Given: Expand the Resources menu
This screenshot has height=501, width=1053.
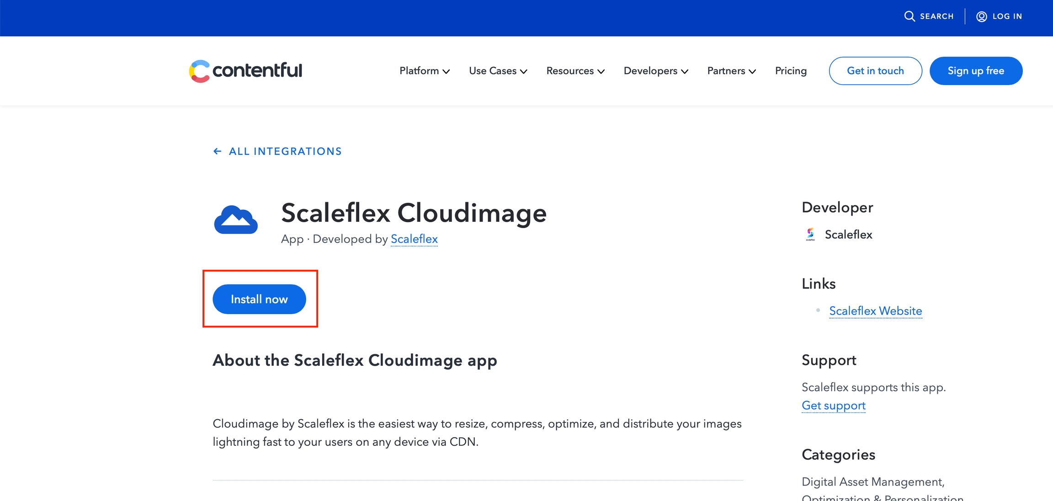Looking at the screenshot, I should coord(575,71).
